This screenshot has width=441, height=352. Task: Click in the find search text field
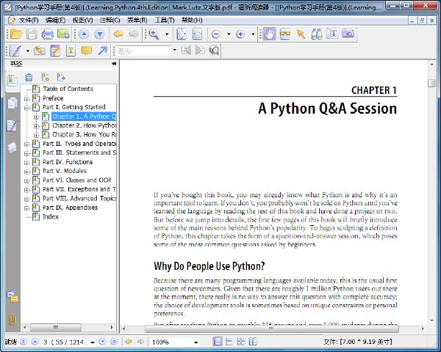(144, 51)
